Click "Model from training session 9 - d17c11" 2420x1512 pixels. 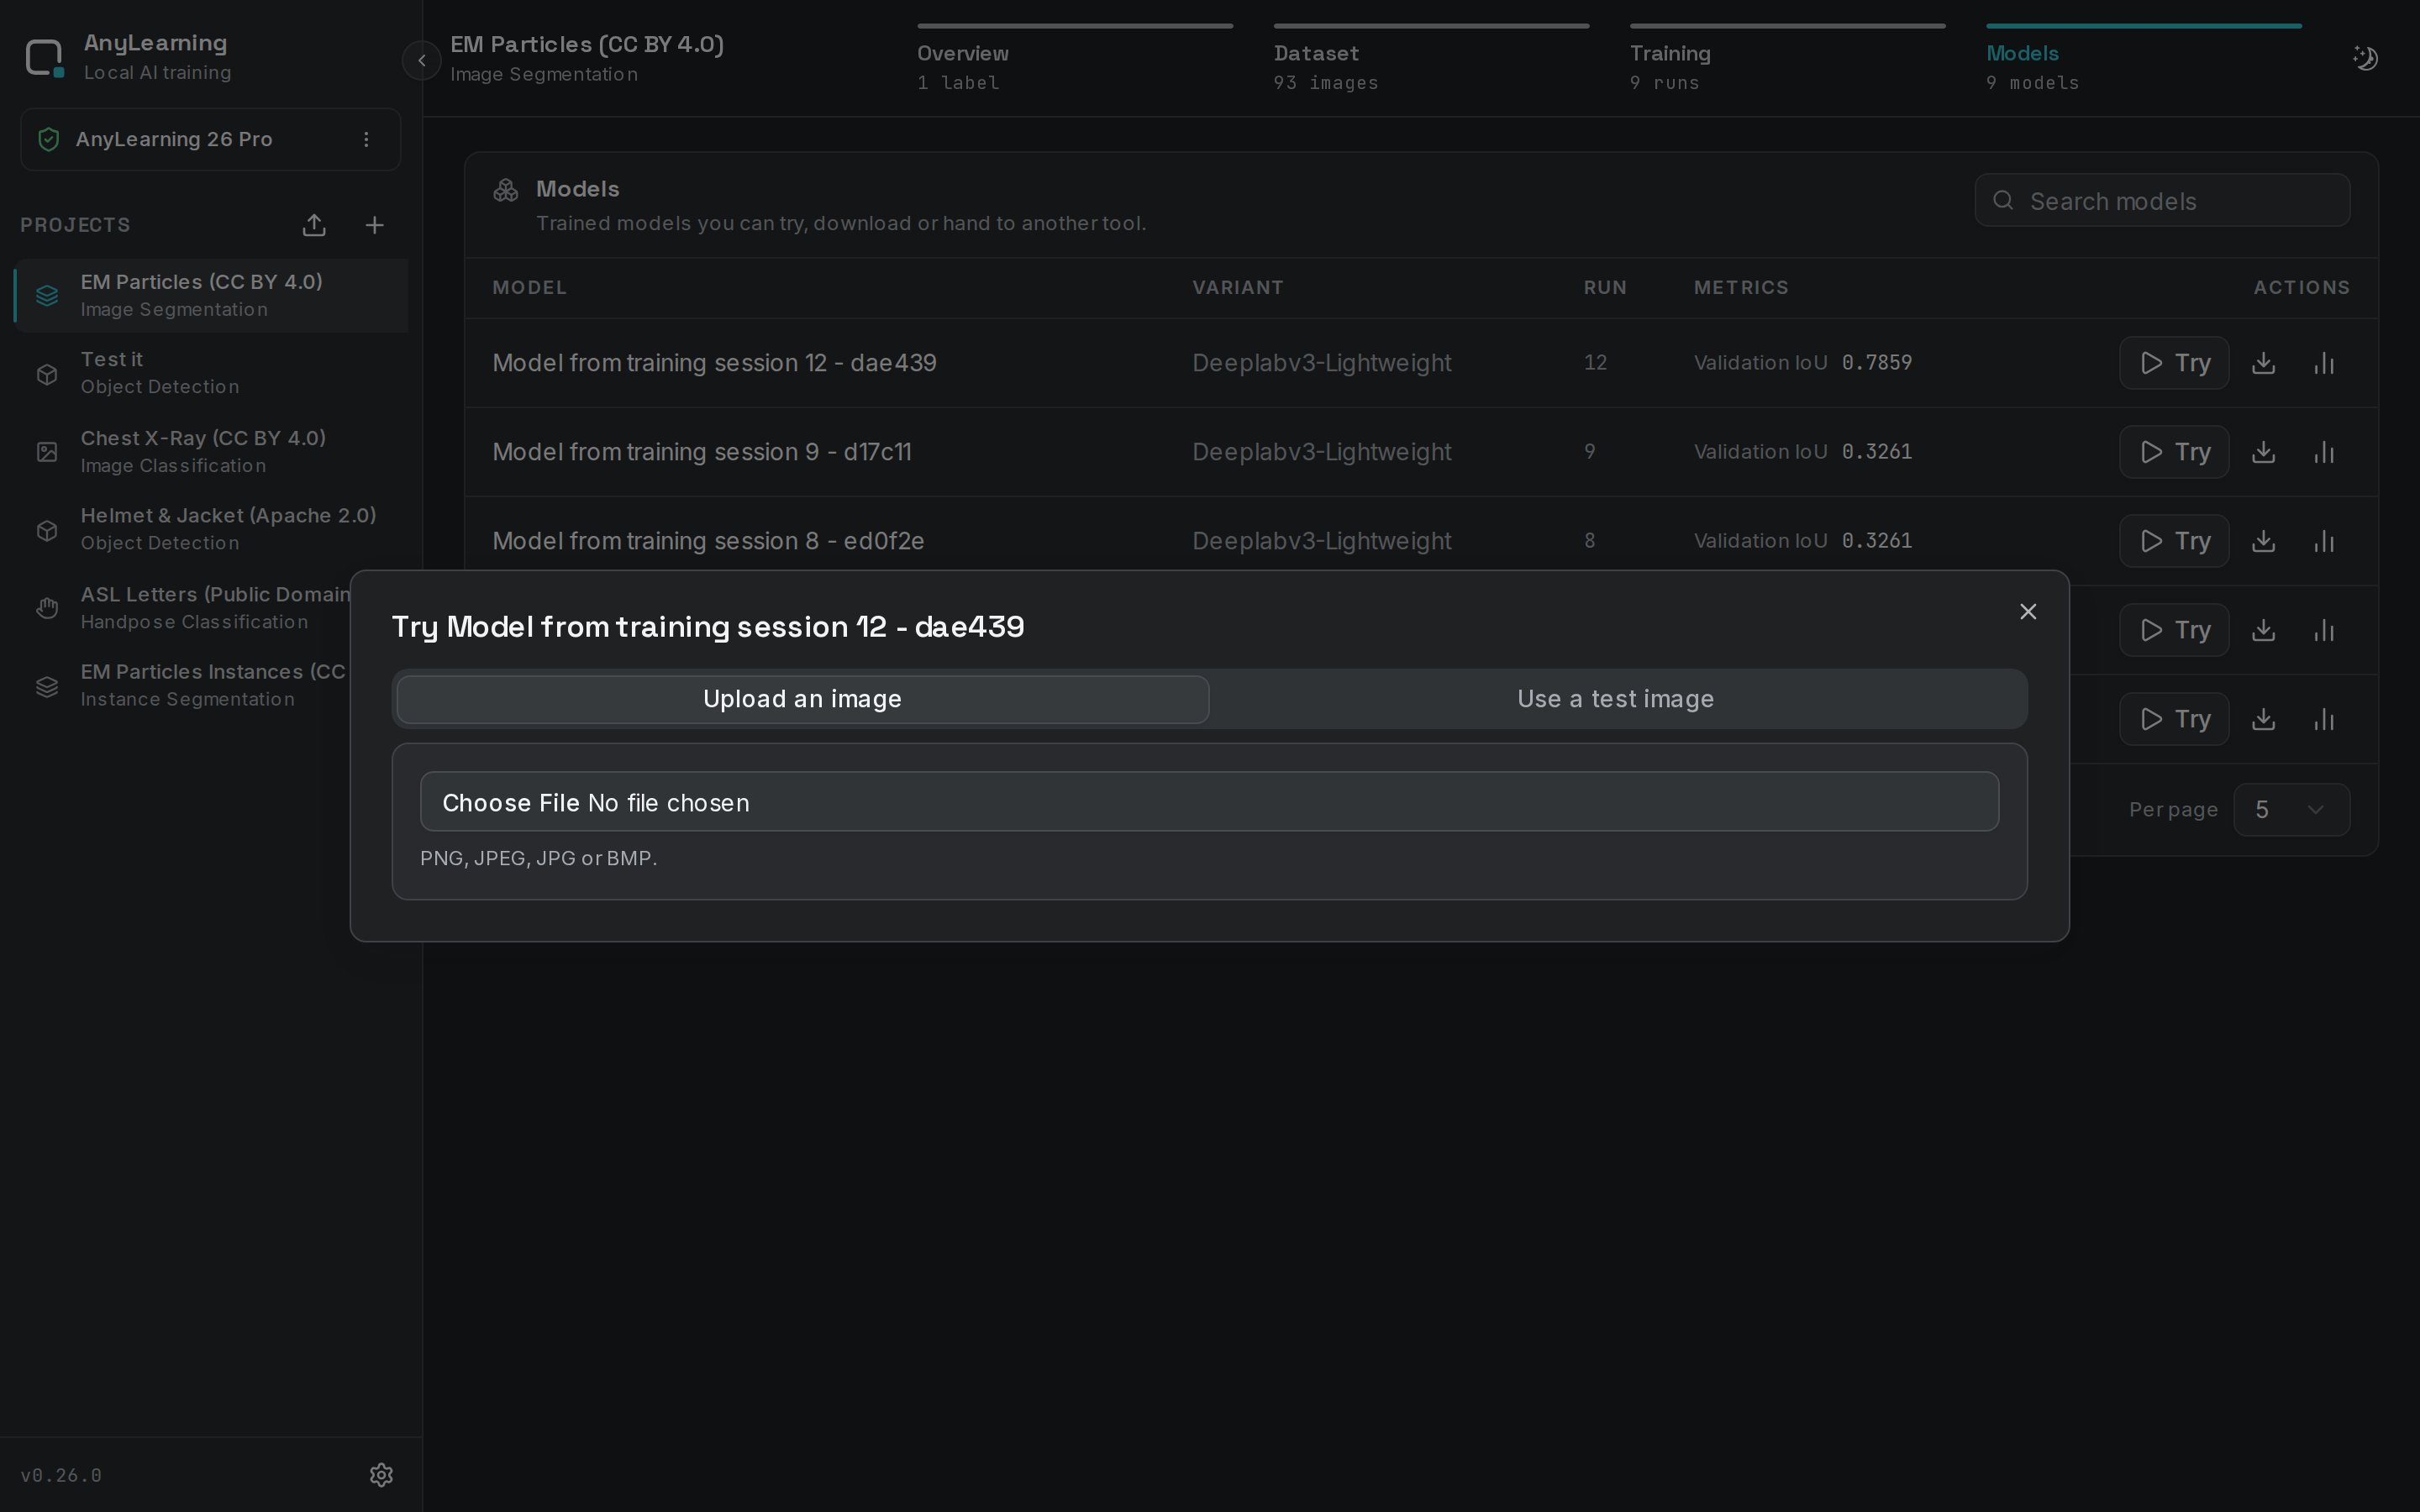click(701, 452)
